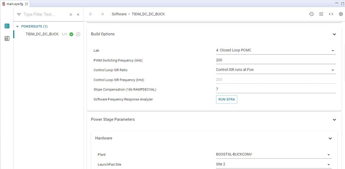This screenshot has width=345, height=169.
Task: Select the main.syscfg tab
Action: coord(15,4)
